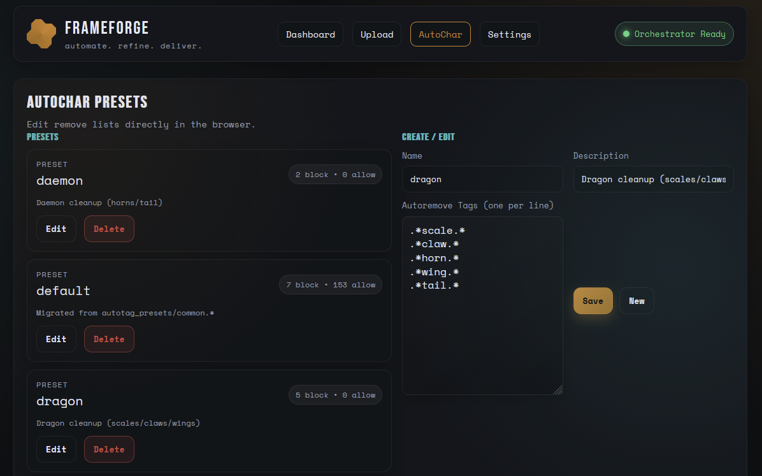This screenshot has width=762, height=476.
Task: Edit the default preset
Action: pos(56,340)
